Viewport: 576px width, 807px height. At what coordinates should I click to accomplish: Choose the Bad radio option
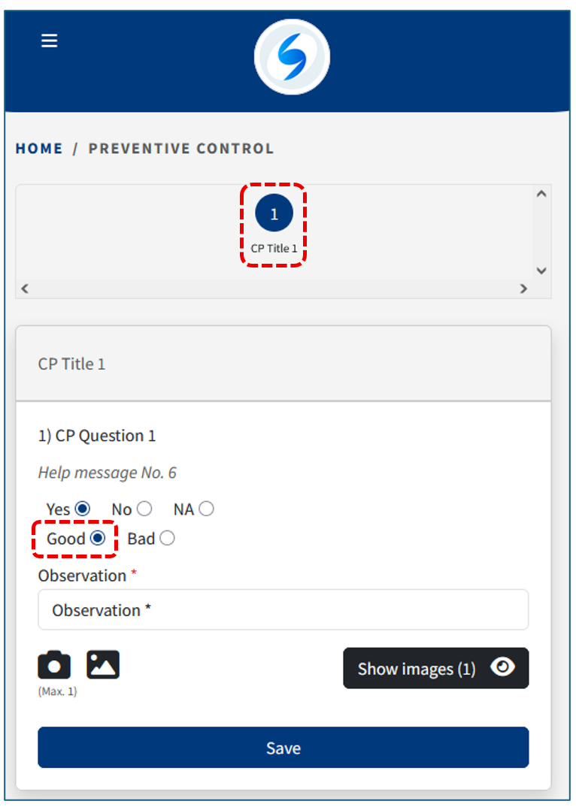click(x=167, y=538)
